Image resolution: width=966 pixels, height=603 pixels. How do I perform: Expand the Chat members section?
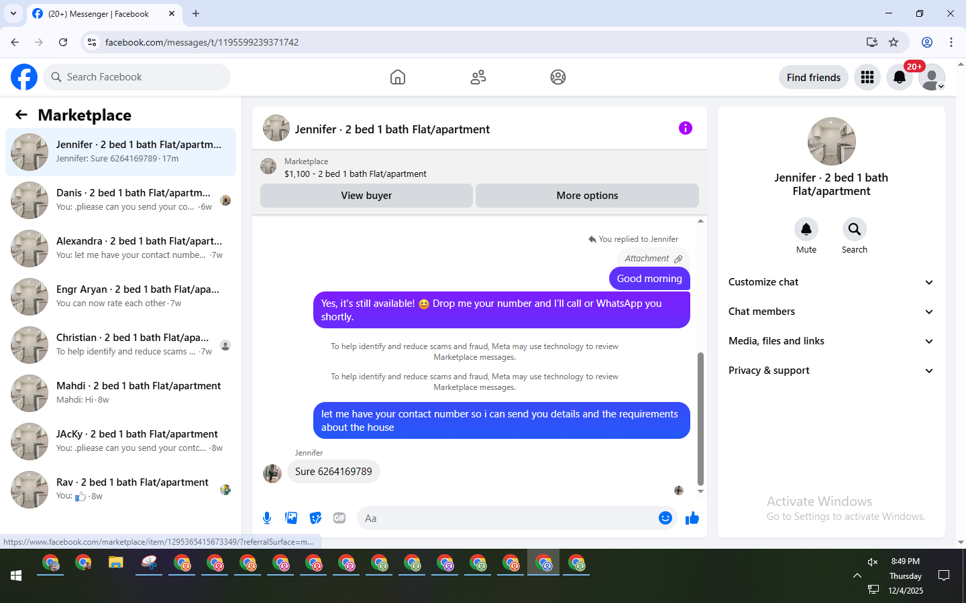click(831, 312)
